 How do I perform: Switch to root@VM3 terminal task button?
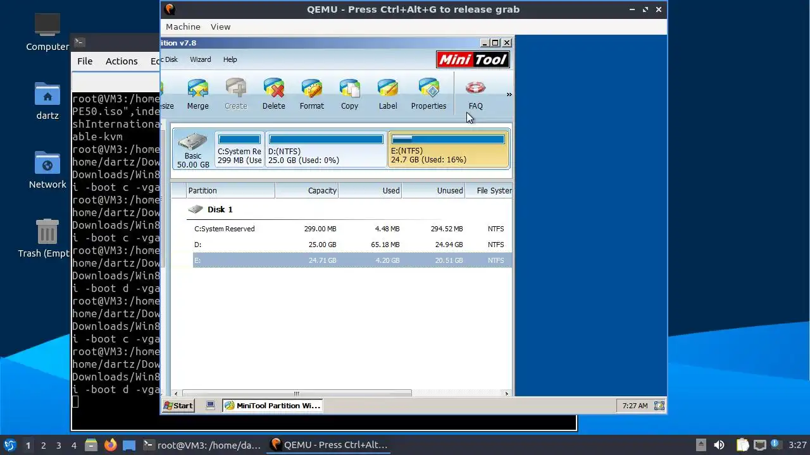click(202, 445)
